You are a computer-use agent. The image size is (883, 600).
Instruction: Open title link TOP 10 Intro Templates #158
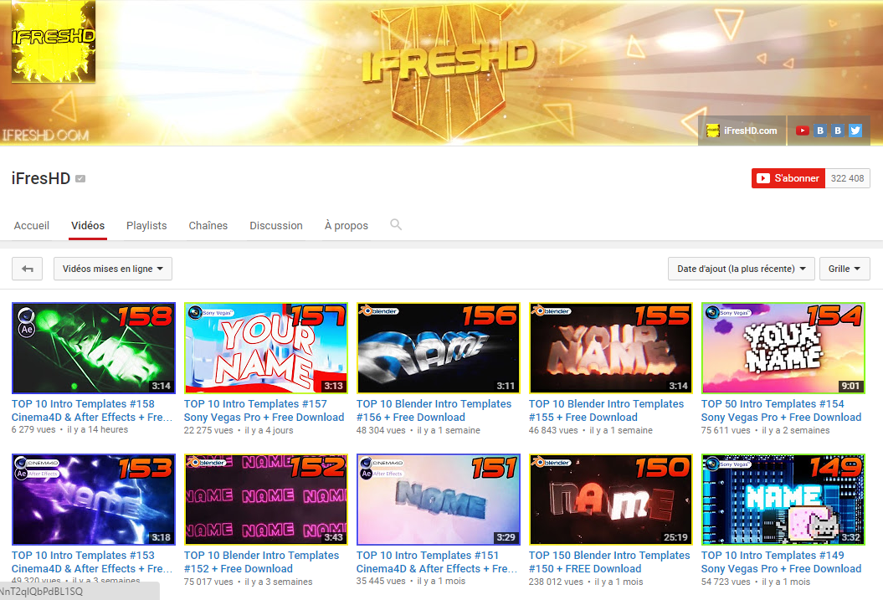point(92,410)
